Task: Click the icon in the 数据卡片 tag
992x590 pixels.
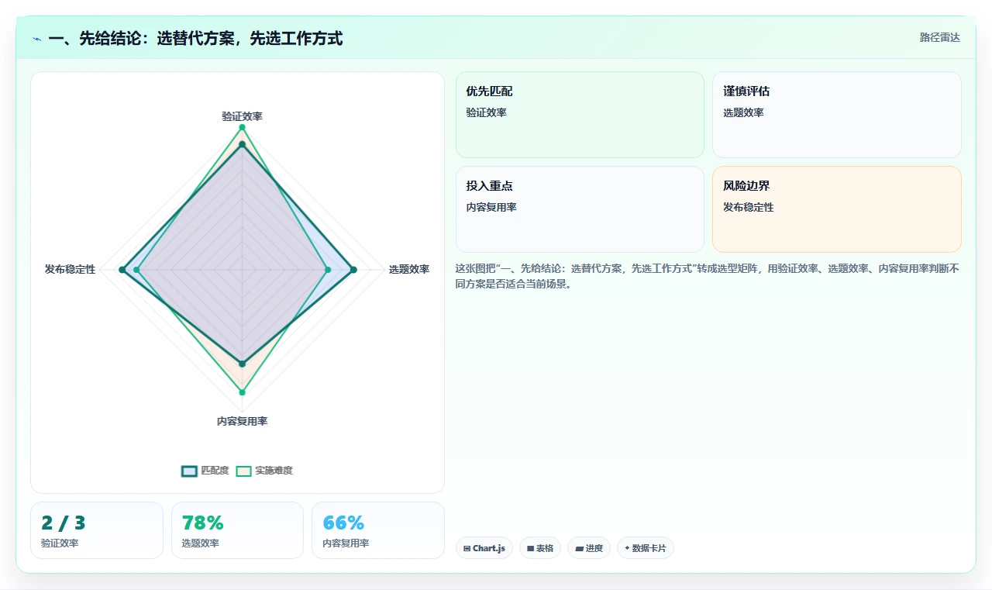Action: click(x=627, y=548)
